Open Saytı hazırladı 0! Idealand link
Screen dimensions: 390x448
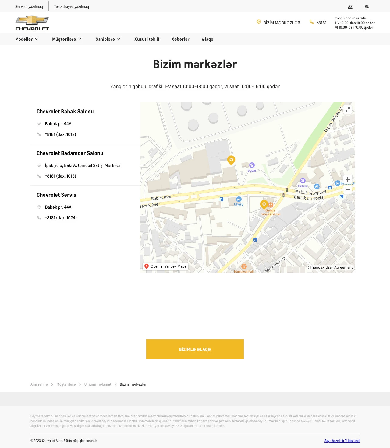342,441
